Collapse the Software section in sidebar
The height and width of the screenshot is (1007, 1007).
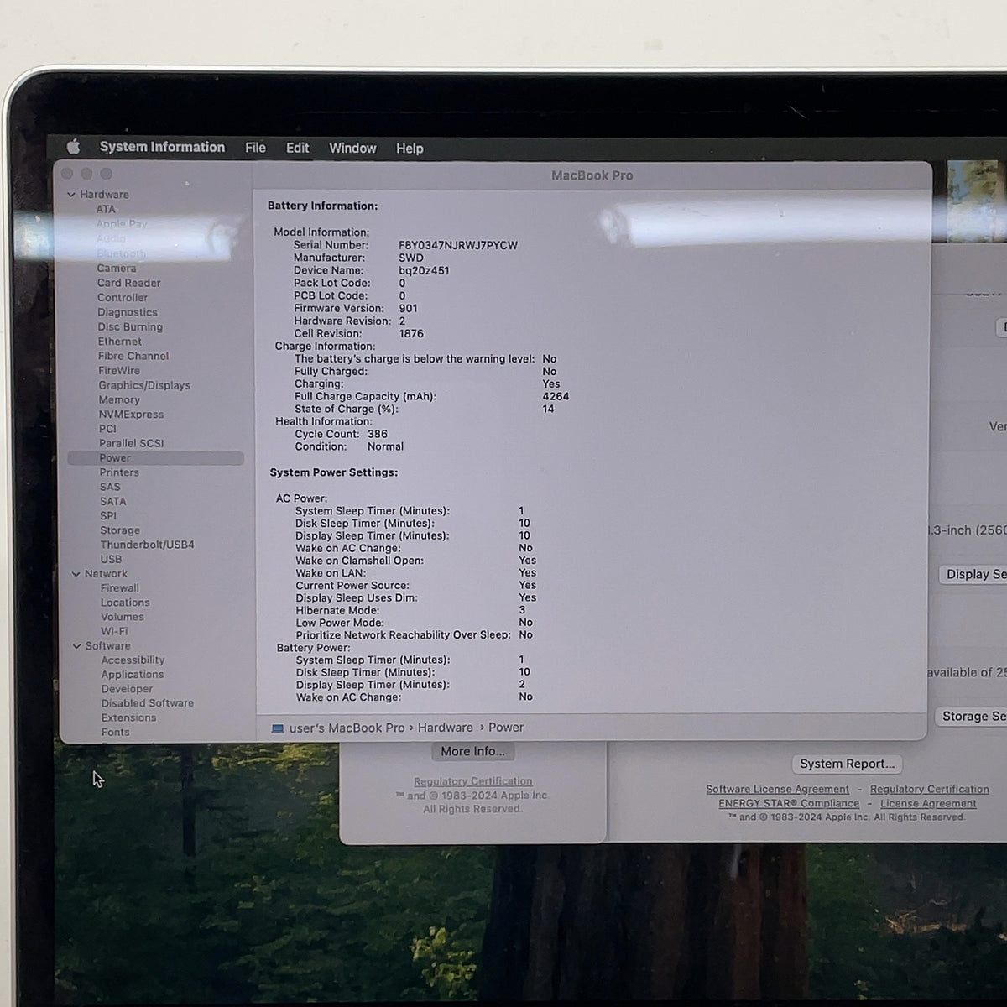point(77,646)
